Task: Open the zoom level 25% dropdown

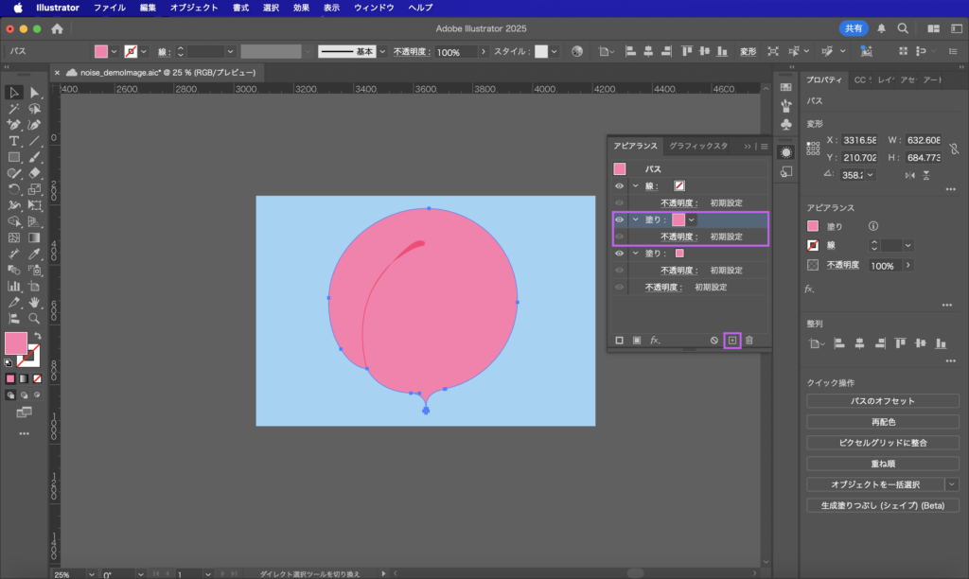Action: click(x=92, y=574)
